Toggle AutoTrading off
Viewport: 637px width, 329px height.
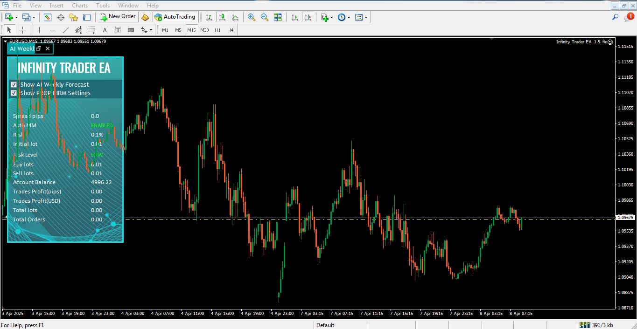click(175, 17)
